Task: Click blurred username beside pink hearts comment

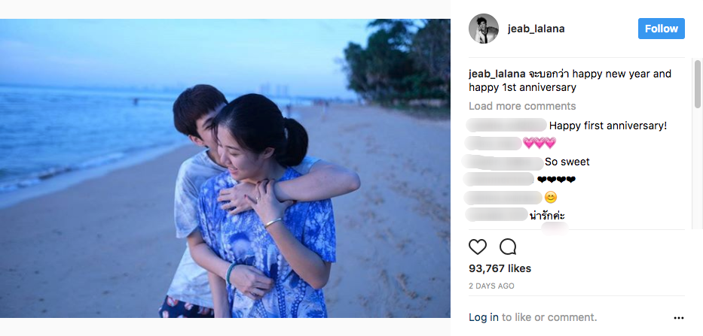Action: click(x=494, y=143)
